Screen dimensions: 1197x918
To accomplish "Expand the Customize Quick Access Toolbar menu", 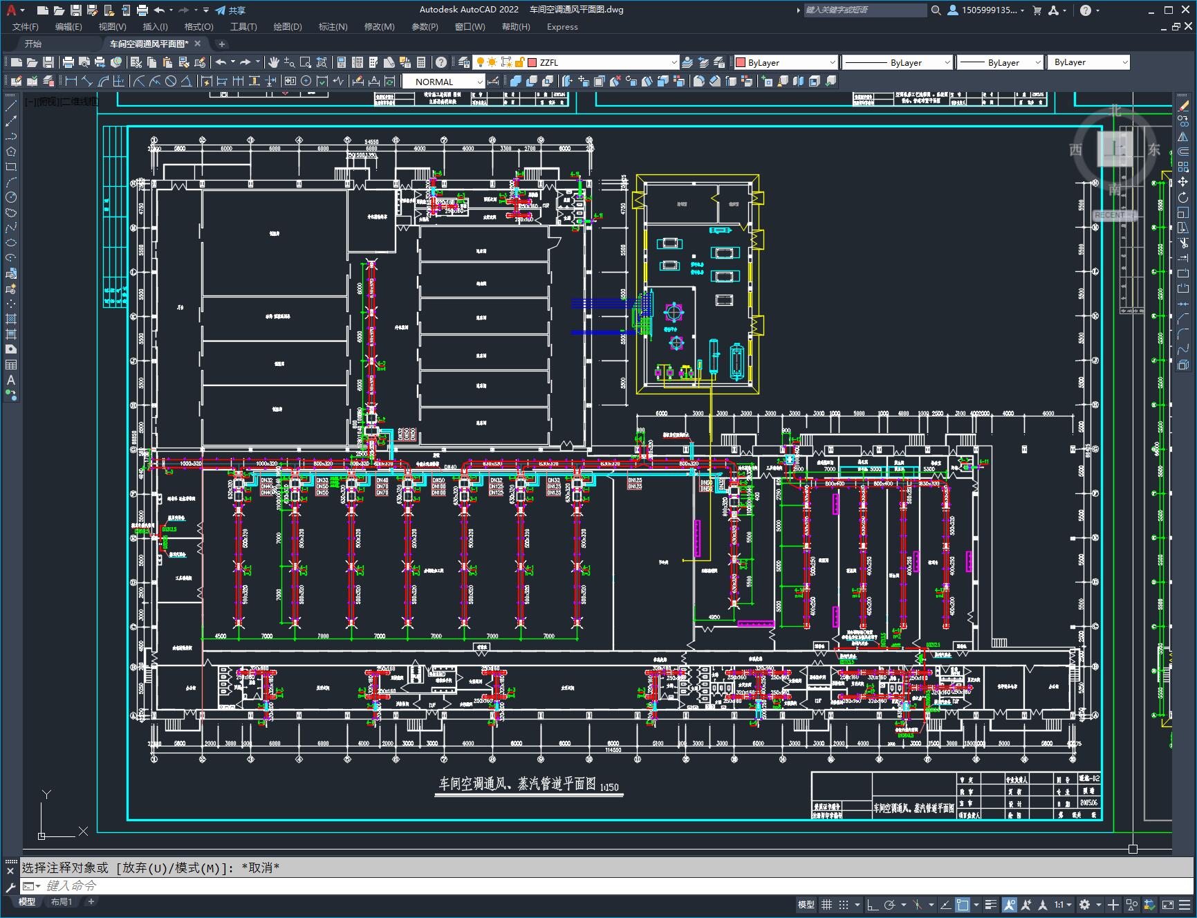I will pos(206,10).
